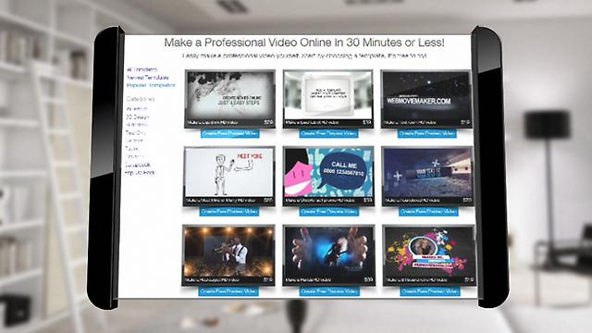Open the "Meet Mike" whiteboard cartoon template
The image size is (592, 333).
tap(229, 177)
